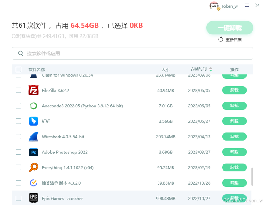
Task: Click 卸载 for 钉钉
Action: [234, 121]
